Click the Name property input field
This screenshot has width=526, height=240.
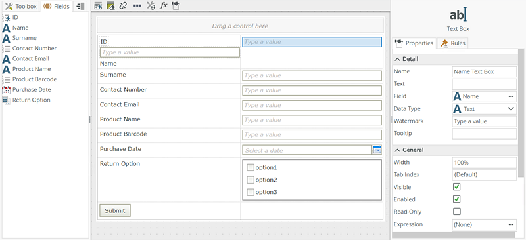485,71
